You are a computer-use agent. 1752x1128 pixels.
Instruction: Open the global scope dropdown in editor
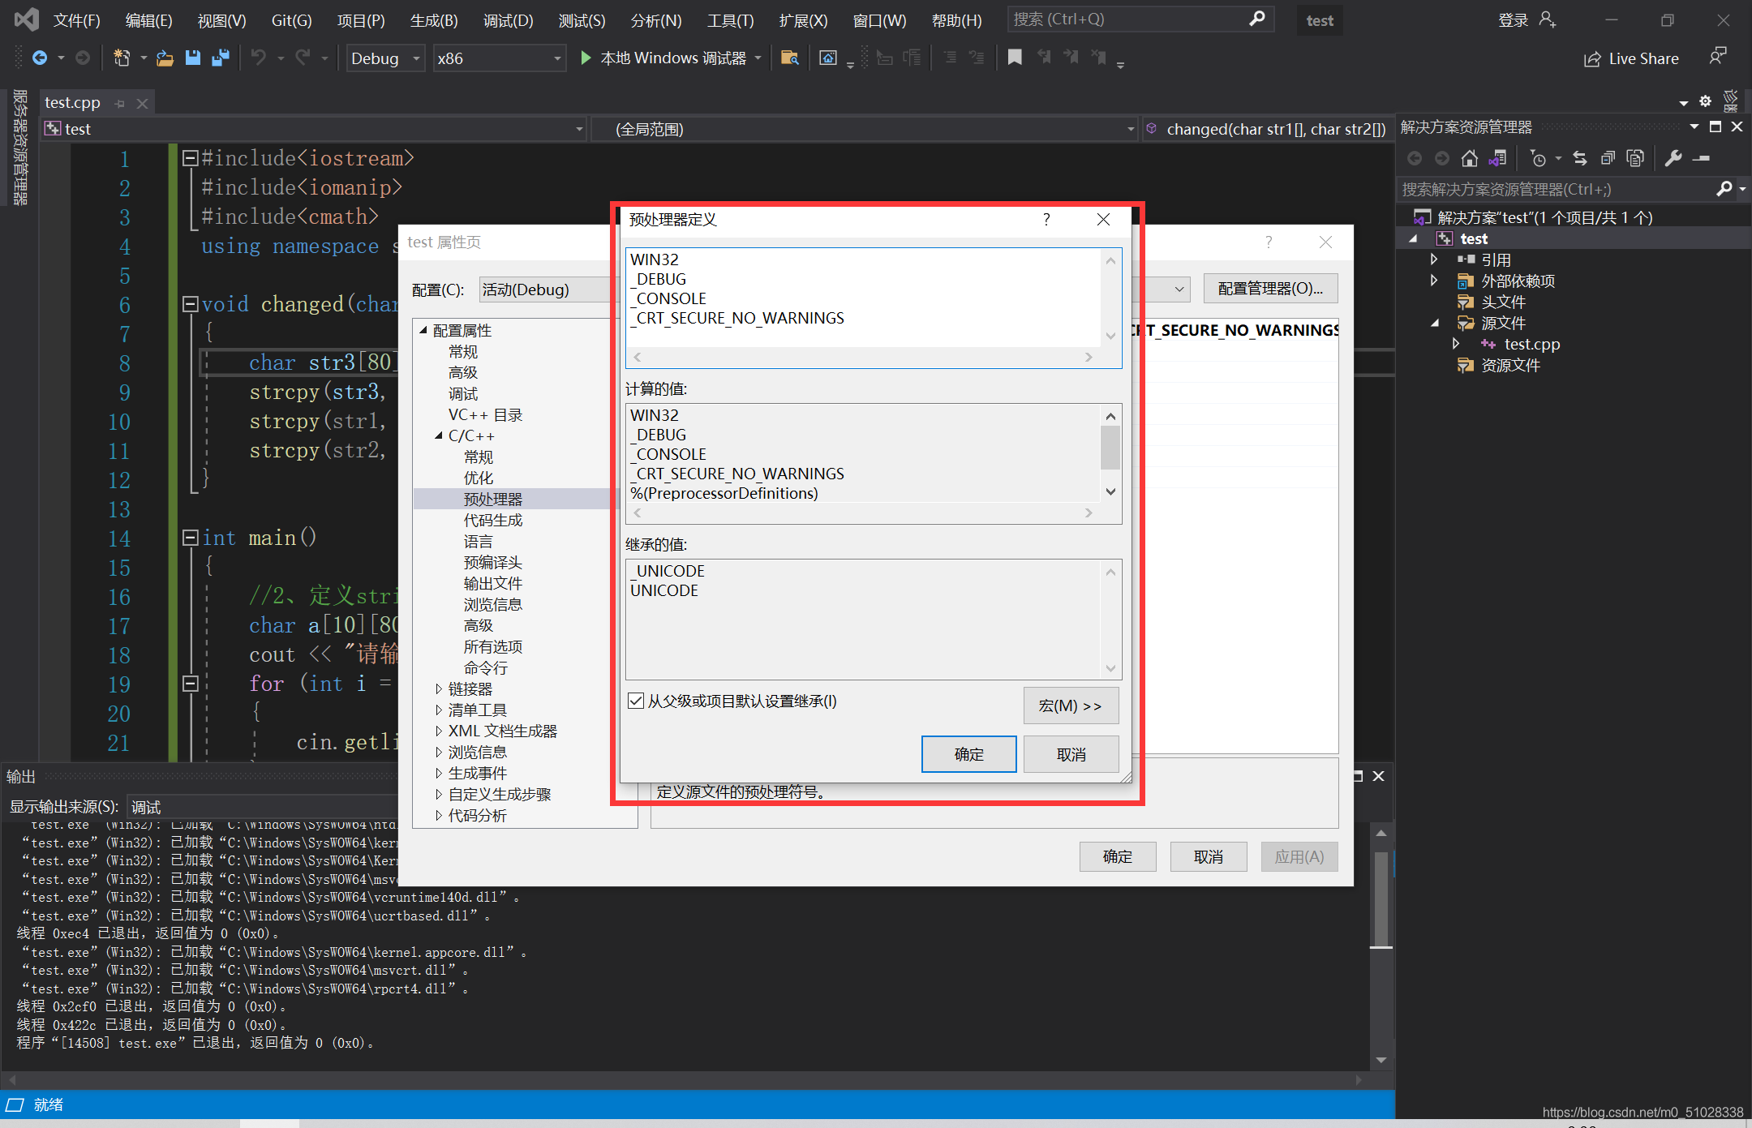[x=865, y=129]
